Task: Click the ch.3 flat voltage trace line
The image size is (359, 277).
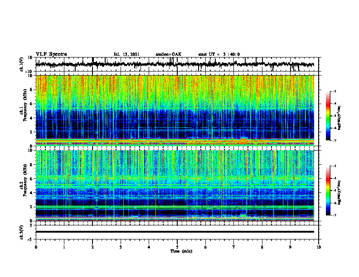Action: (175, 232)
